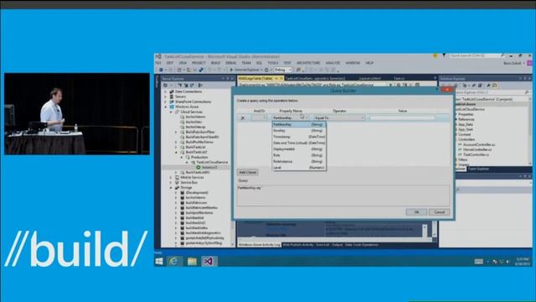This screenshot has width=536, height=302.
Task: Open the Error List tab
Action: 322,245
